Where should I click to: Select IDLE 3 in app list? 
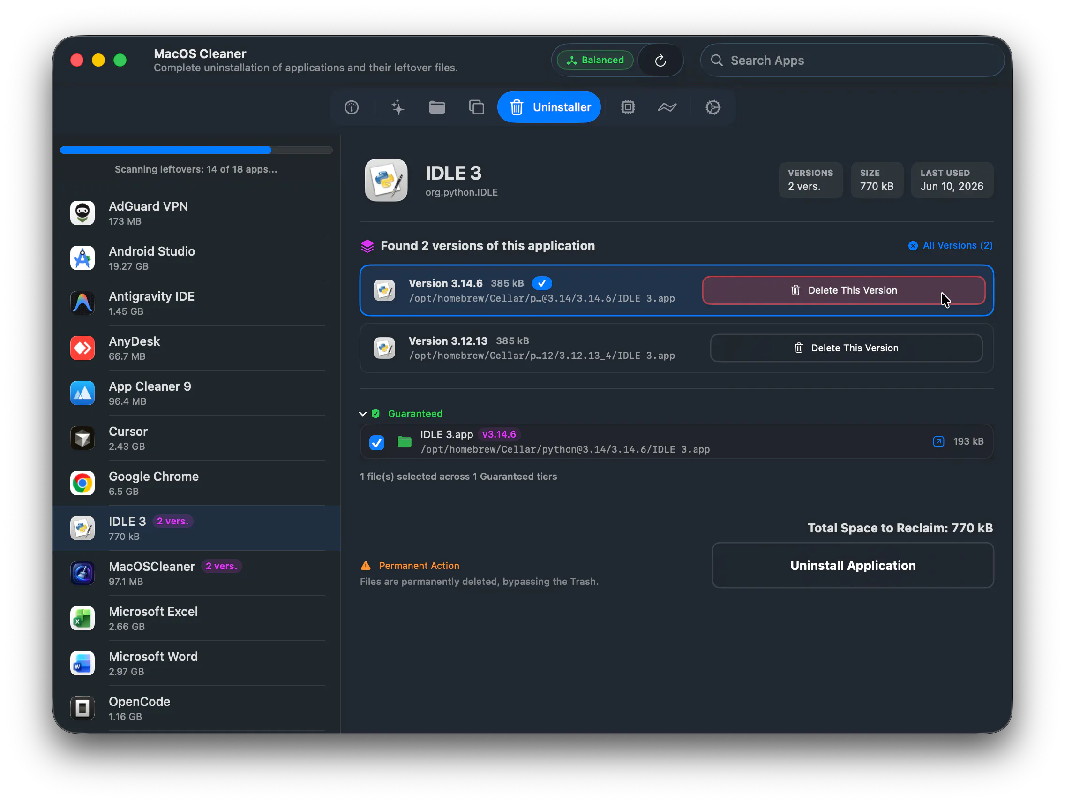point(197,529)
